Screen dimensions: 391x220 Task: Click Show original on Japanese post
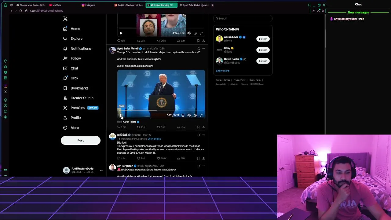(x=155, y=139)
